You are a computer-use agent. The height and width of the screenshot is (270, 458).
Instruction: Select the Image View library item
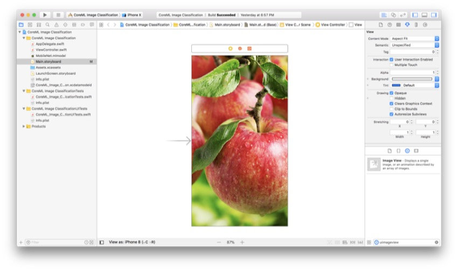(403, 164)
